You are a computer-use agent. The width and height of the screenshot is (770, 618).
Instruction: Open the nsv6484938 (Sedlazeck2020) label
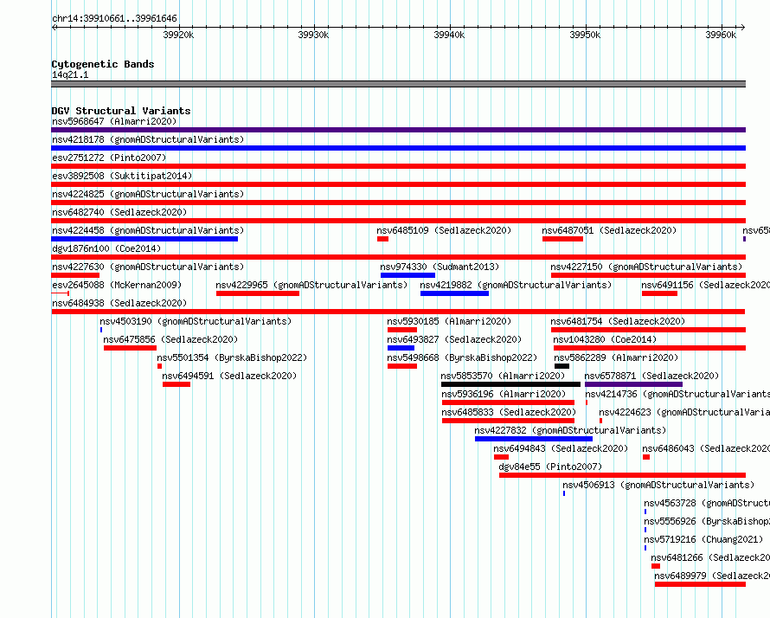click(119, 303)
